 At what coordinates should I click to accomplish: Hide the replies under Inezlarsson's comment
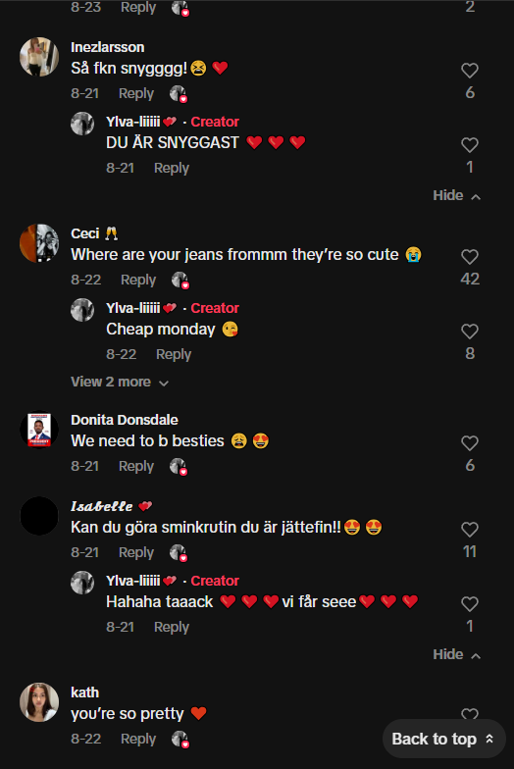coord(456,196)
